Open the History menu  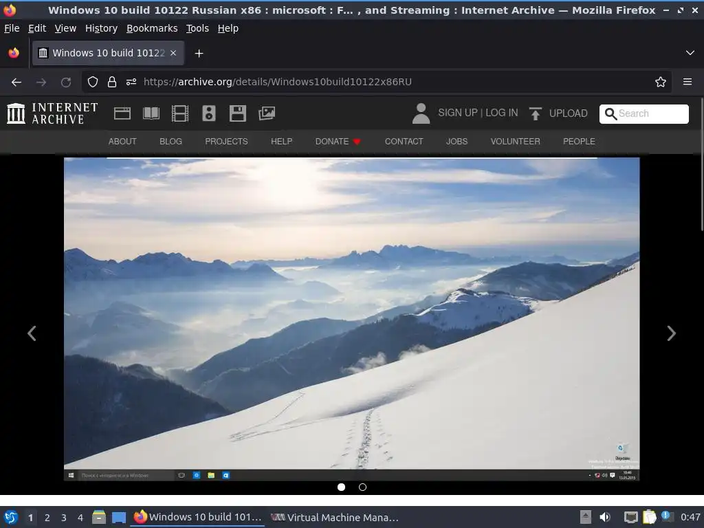click(x=102, y=28)
